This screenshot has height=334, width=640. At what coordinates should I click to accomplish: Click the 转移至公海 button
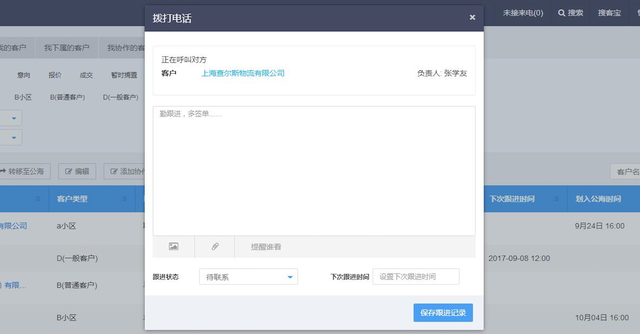click(22, 171)
